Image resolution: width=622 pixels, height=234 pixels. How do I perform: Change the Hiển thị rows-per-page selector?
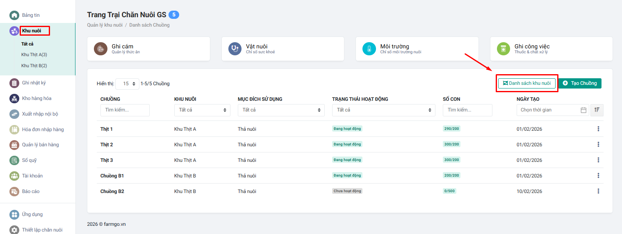(x=128, y=84)
